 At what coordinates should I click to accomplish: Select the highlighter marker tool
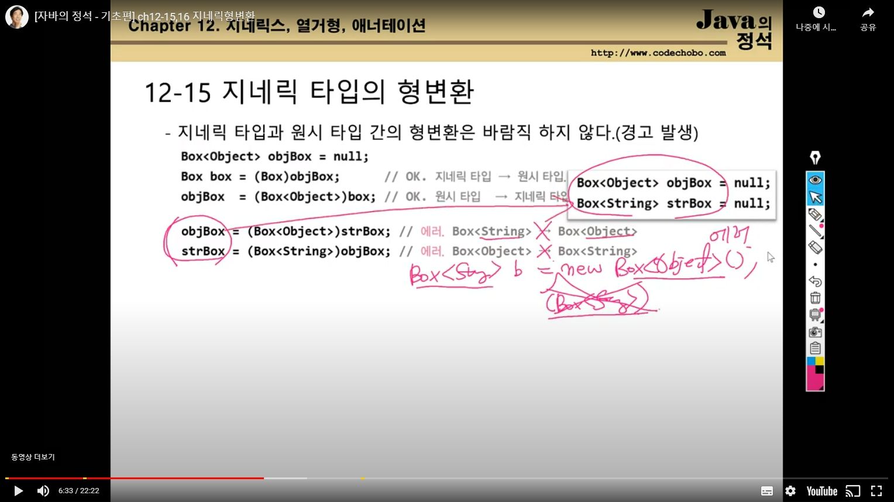815,215
